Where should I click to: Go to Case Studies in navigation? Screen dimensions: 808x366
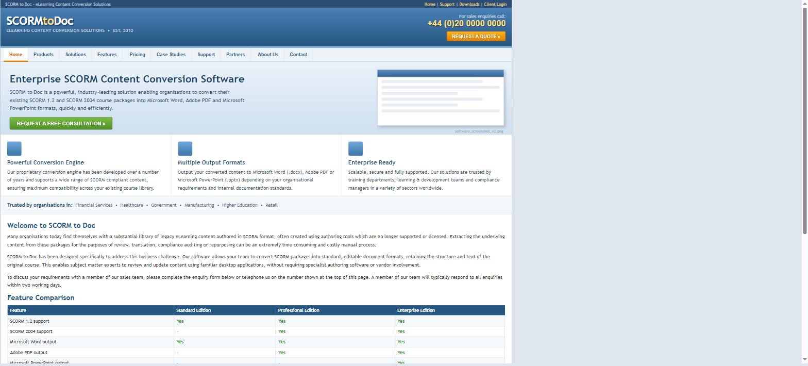point(171,55)
